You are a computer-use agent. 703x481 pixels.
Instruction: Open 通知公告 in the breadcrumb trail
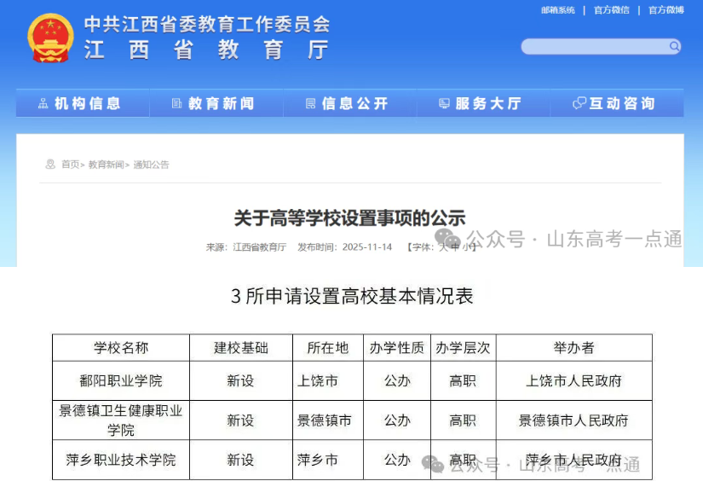pyautogui.click(x=151, y=165)
